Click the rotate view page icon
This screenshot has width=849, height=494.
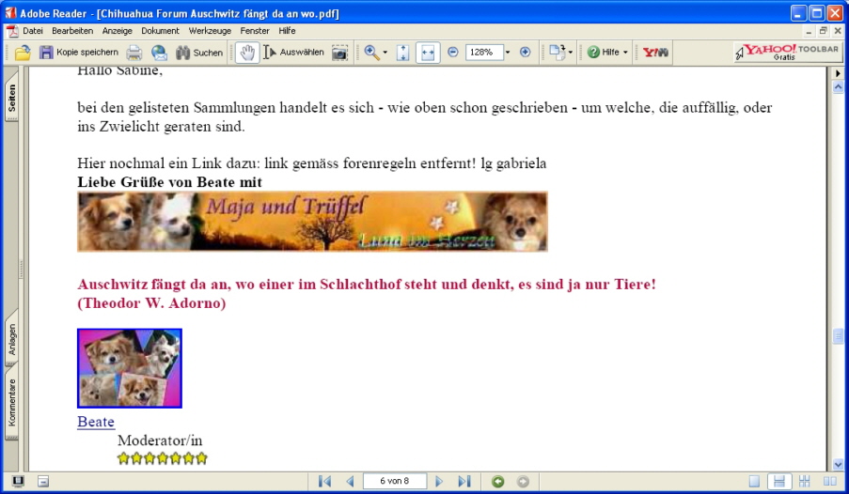[x=557, y=52]
